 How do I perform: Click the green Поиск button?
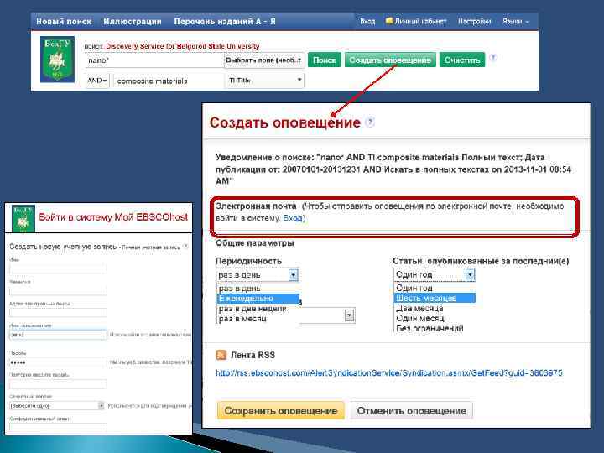coord(325,60)
